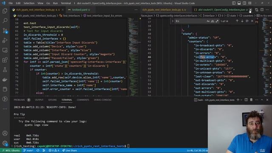Close the find widget
This screenshot has width=272, height=153.
click(252, 21)
